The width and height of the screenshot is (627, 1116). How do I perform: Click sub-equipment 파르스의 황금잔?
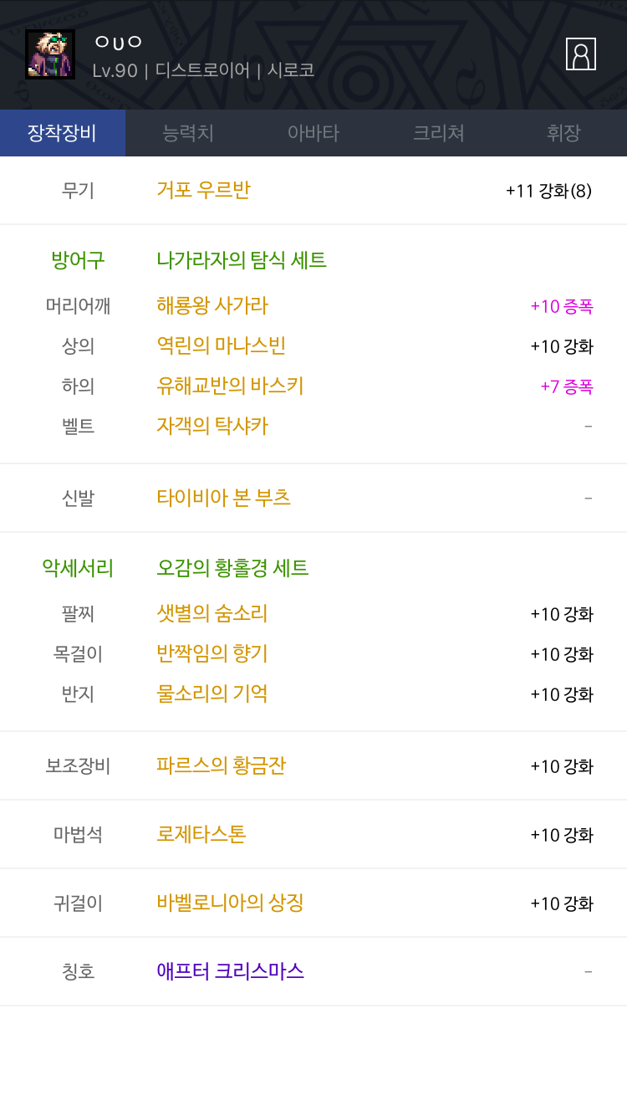click(222, 765)
